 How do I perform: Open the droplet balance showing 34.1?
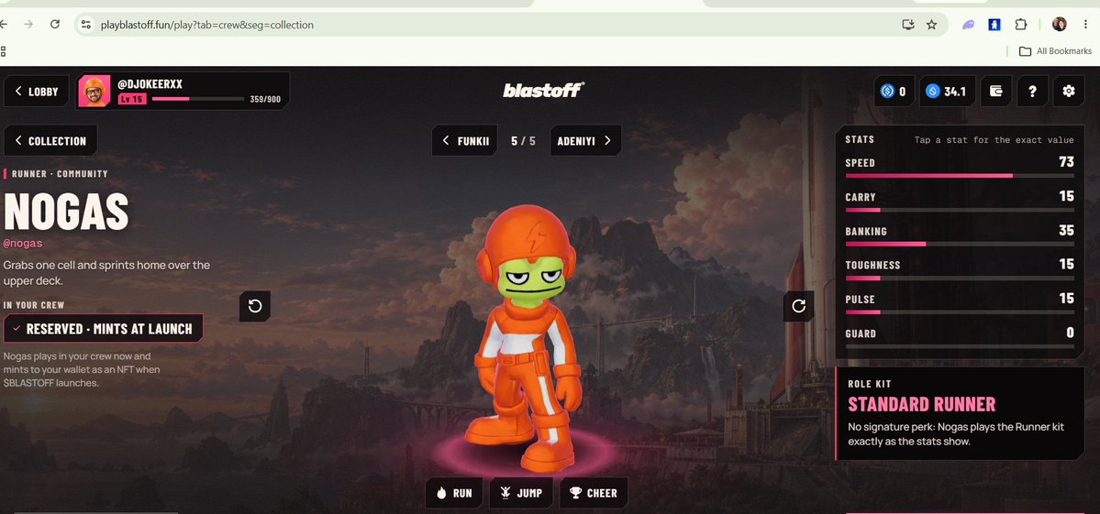coord(947,91)
